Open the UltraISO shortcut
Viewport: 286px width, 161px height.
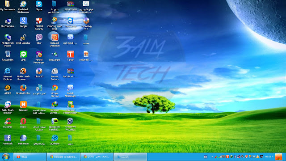click(39, 73)
